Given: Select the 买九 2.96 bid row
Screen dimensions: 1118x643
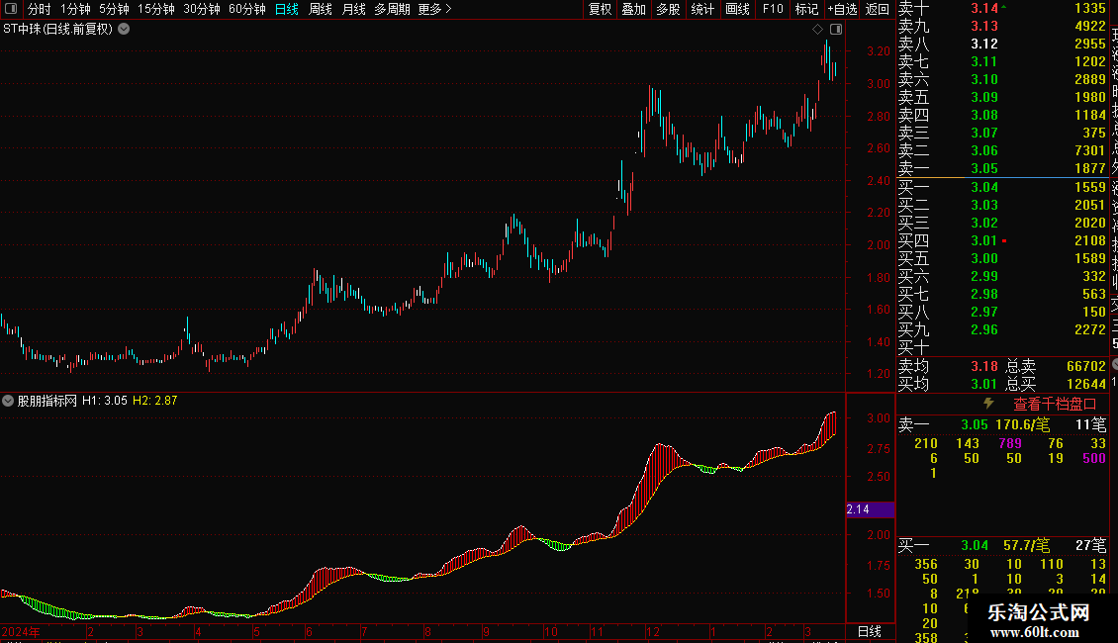Looking at the screenshot, I should coord(1002,329).
